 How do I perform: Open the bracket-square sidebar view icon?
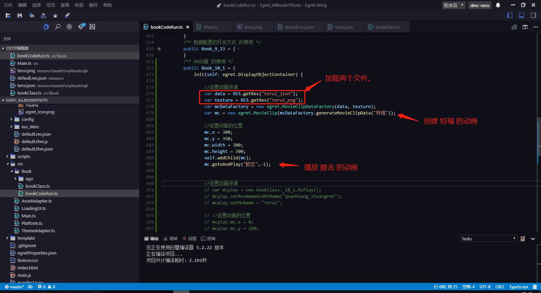(92, 27)
